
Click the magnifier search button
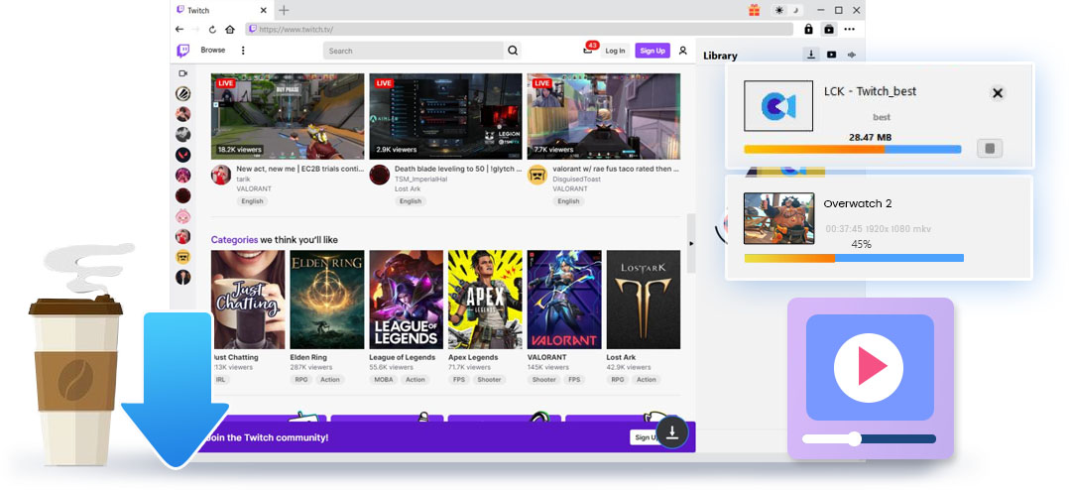(513, 51)
